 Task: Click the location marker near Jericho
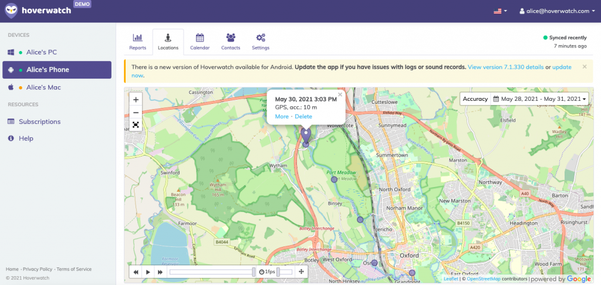(x=360, y=219)
